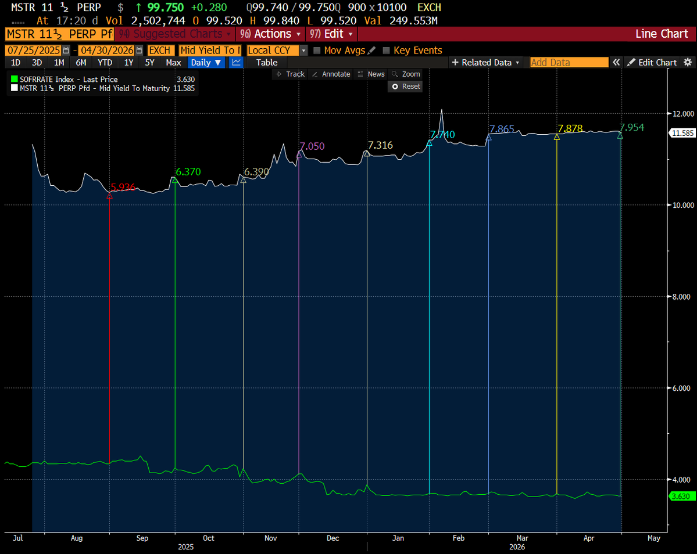Activate the Track crosshair tool
697x554 pixels.
click(290, 74)
